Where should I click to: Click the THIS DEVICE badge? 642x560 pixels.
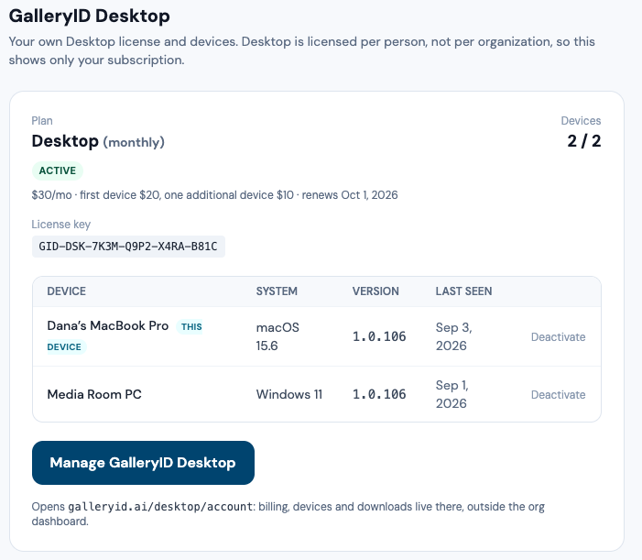tap(125, 336)
